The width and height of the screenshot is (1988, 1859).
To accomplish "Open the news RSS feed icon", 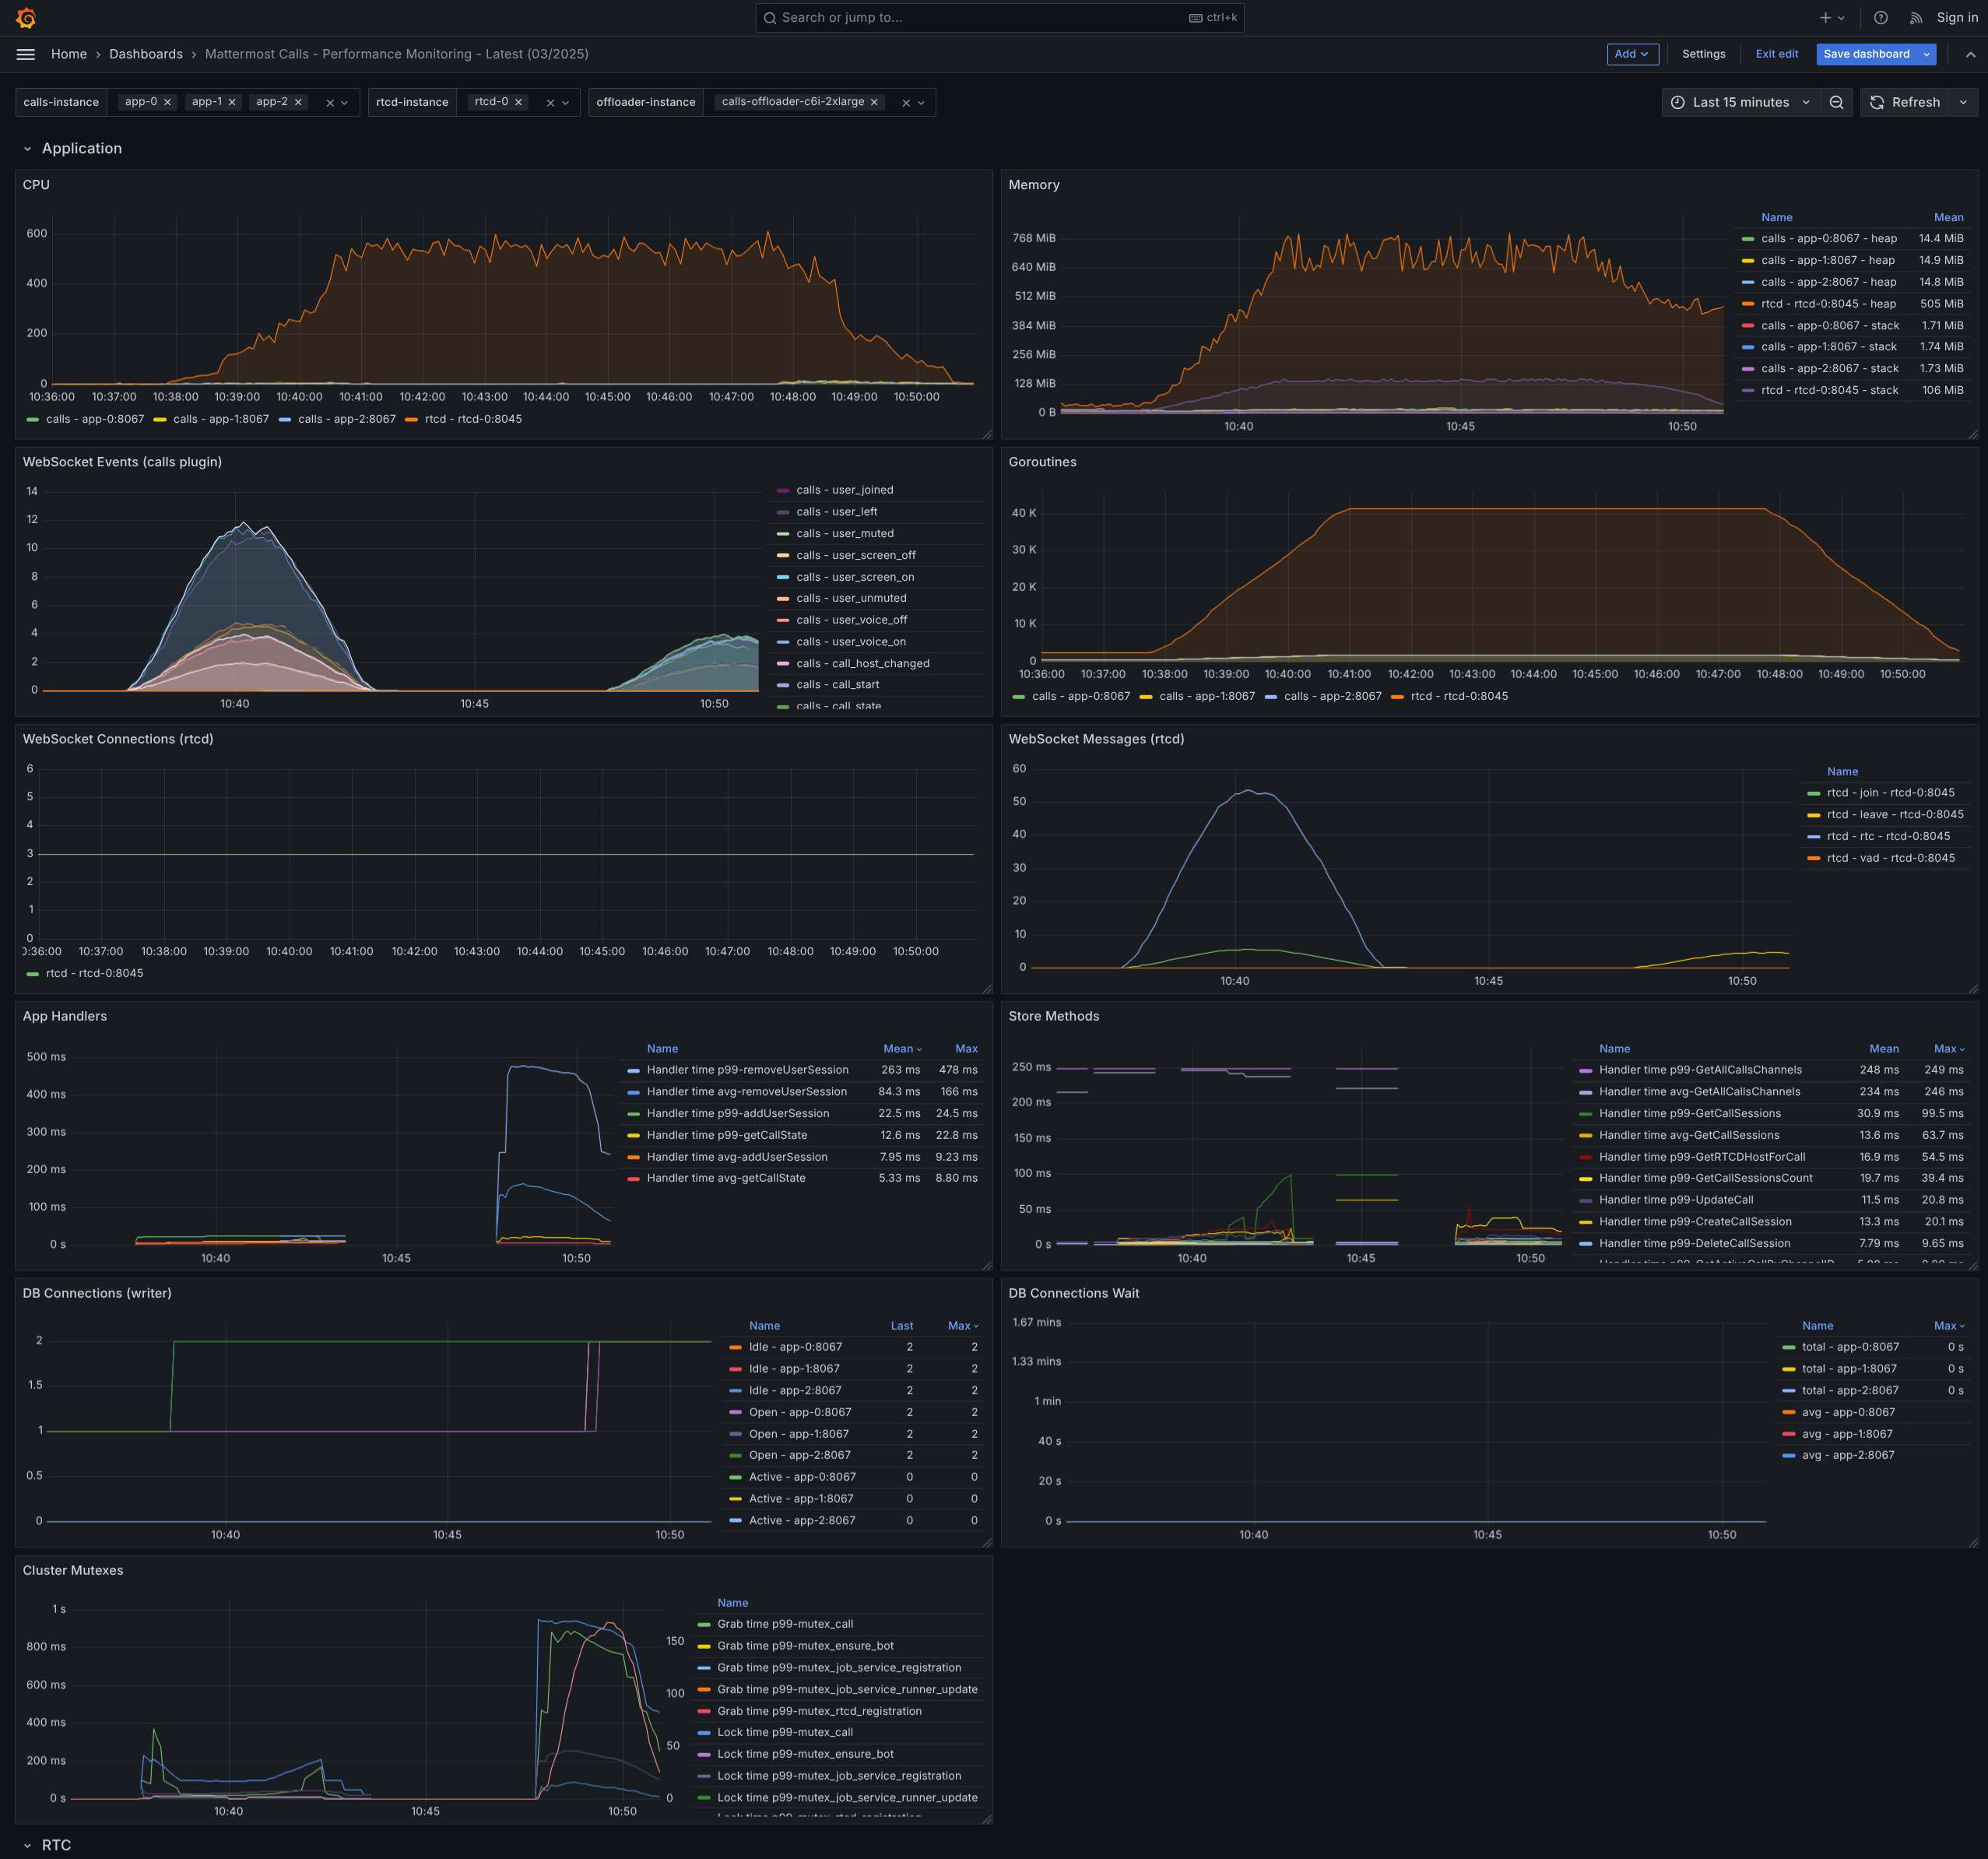I will tap(1915, 18).
